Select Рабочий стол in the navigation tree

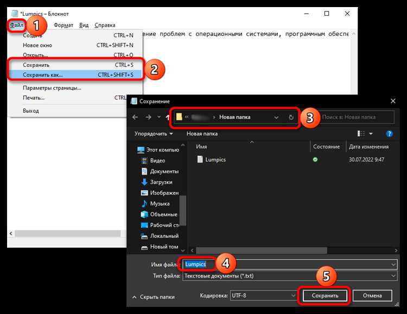click(160, 225)
